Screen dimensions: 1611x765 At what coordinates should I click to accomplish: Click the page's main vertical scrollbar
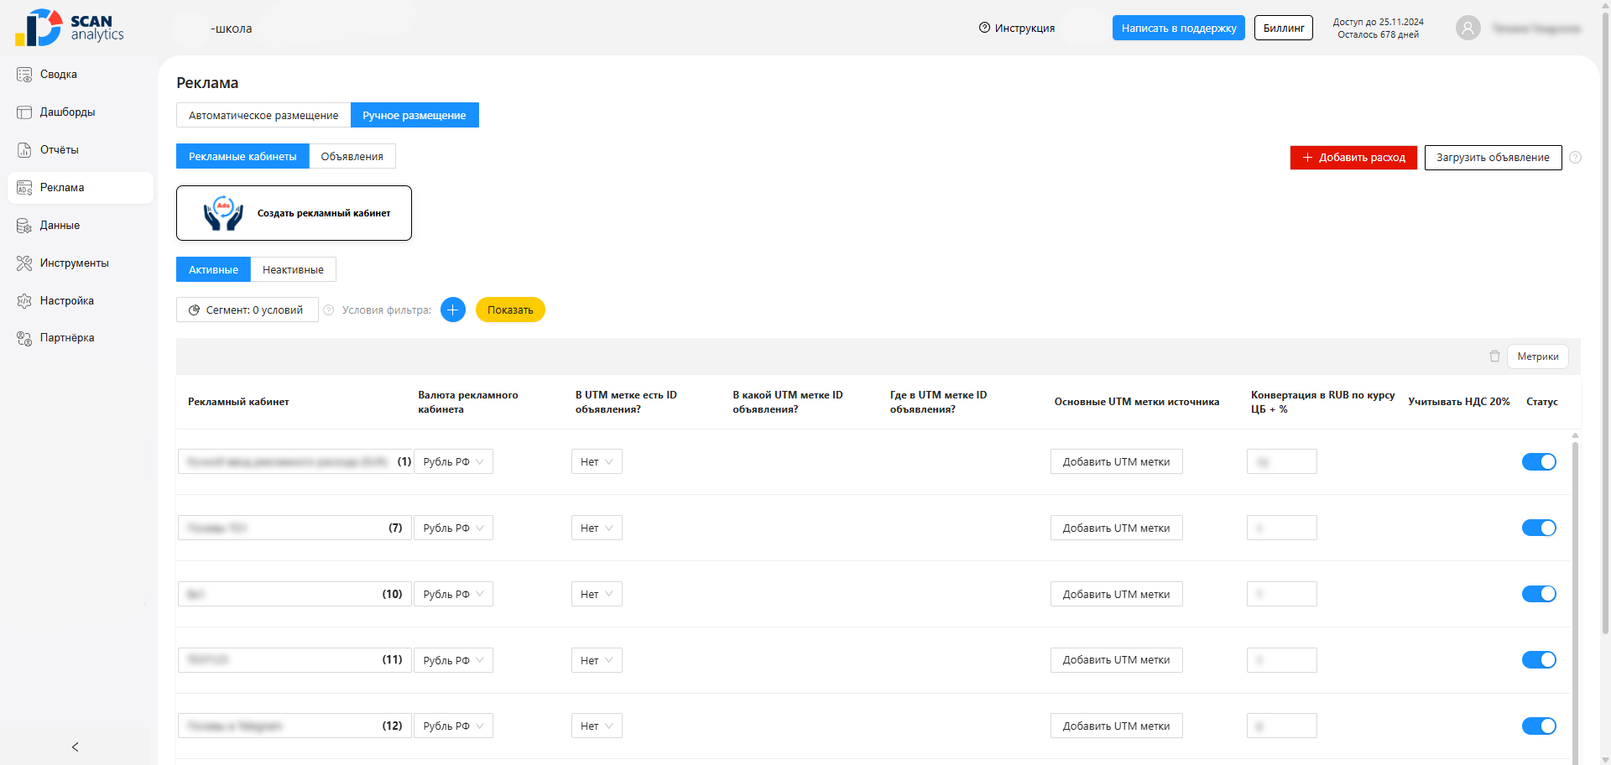click(x=1605, y=323)
